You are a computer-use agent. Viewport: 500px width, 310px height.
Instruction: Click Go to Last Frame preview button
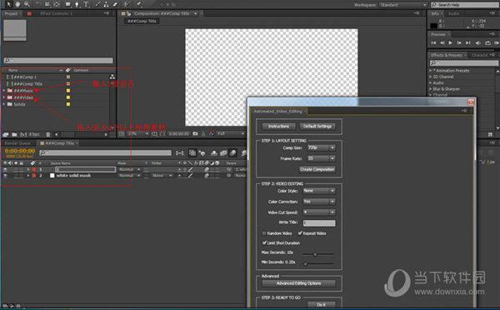pos(467,42)
